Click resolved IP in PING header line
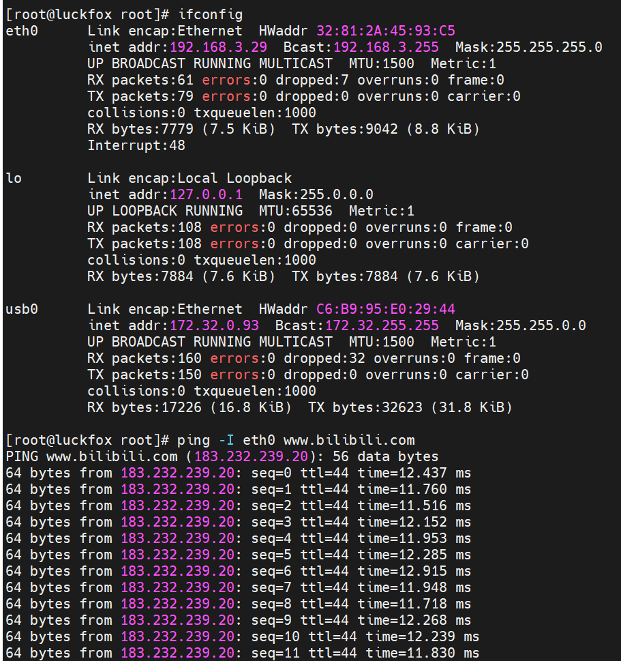Image resolution: width=621 pixels, height=661 pixels. click(x=251, y=456)
